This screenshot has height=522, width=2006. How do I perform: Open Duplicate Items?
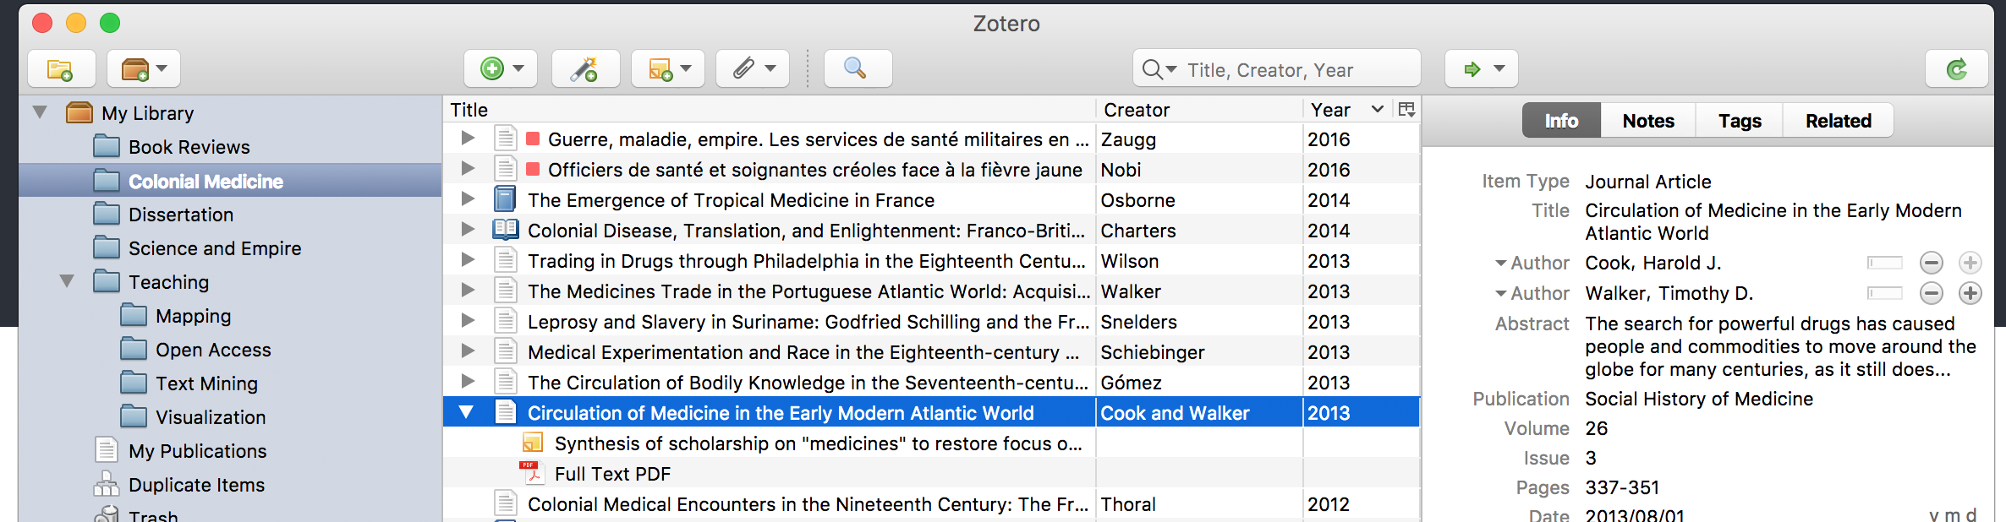(x=196, y=485)
